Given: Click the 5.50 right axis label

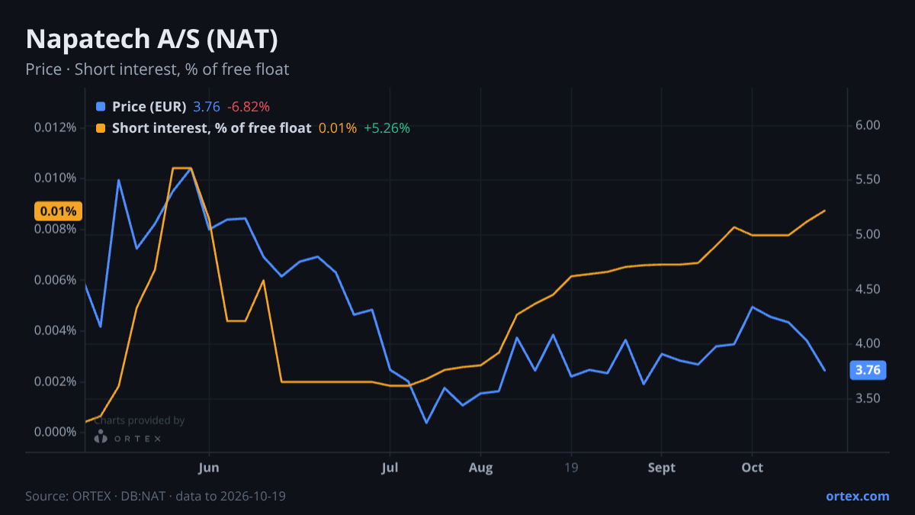Looking at the screenshot, I should click(x=868, y=180).
